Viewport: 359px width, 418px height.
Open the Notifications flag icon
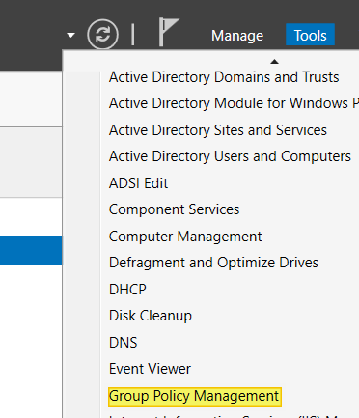click(x=169, y=32)
